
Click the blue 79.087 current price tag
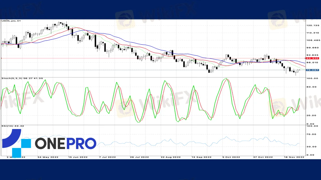coord(312,70)
